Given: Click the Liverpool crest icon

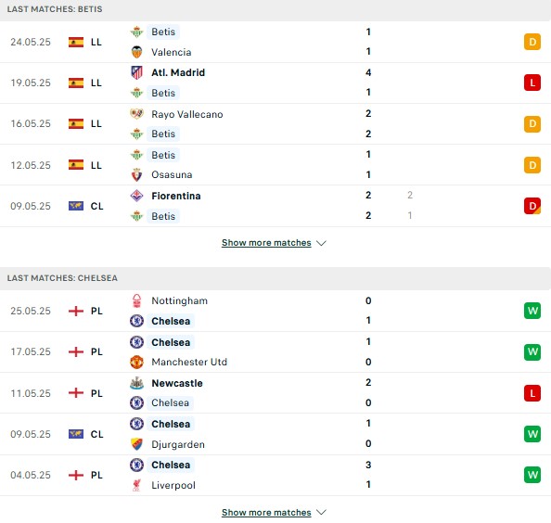Looking at the screenshot, I should pos(136,485).
